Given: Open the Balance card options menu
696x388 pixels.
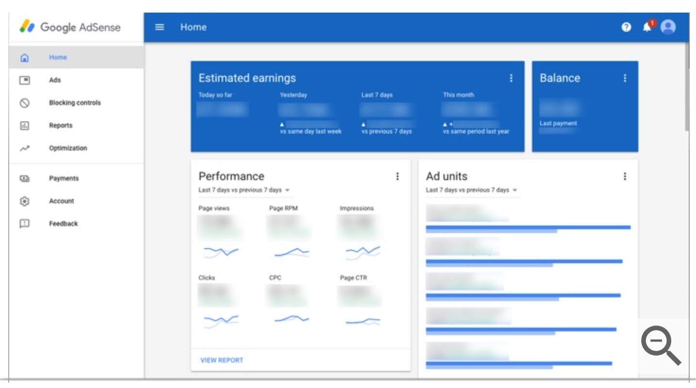Looking at the screenshot, I should coord(625,78).
